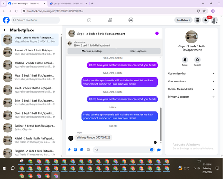This screenshot has width=223, height=179.
Task: Send a voice clip microphone icon
Action: click(69, 149)
